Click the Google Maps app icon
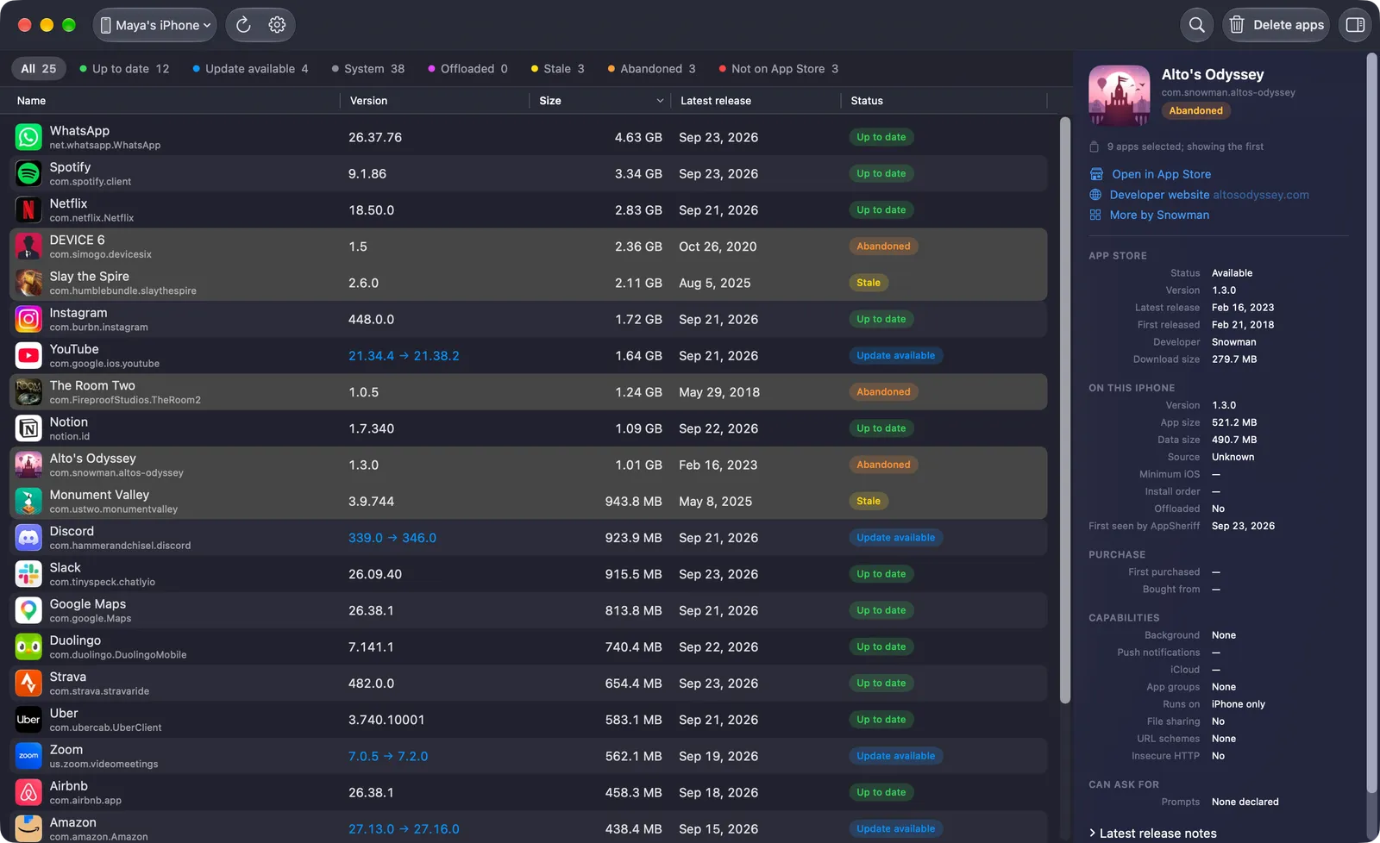 (x=28, y=610)
